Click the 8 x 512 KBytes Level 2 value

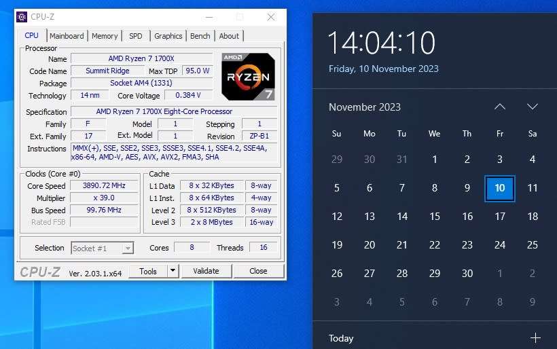click(212, 210)
